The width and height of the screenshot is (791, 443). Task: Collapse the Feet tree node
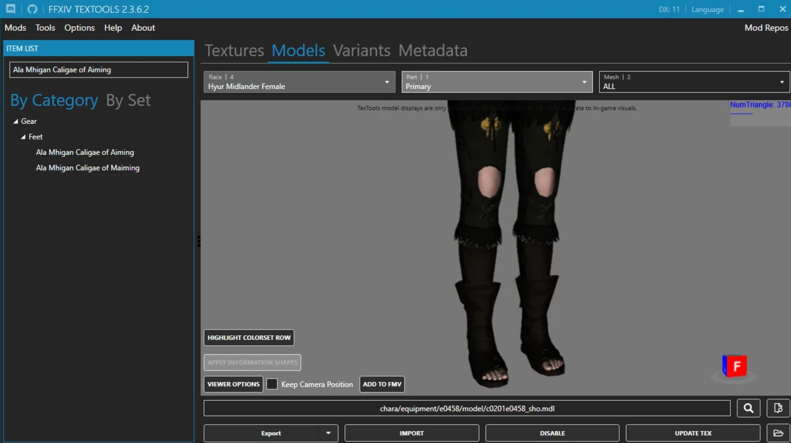[x=23, y=137]
